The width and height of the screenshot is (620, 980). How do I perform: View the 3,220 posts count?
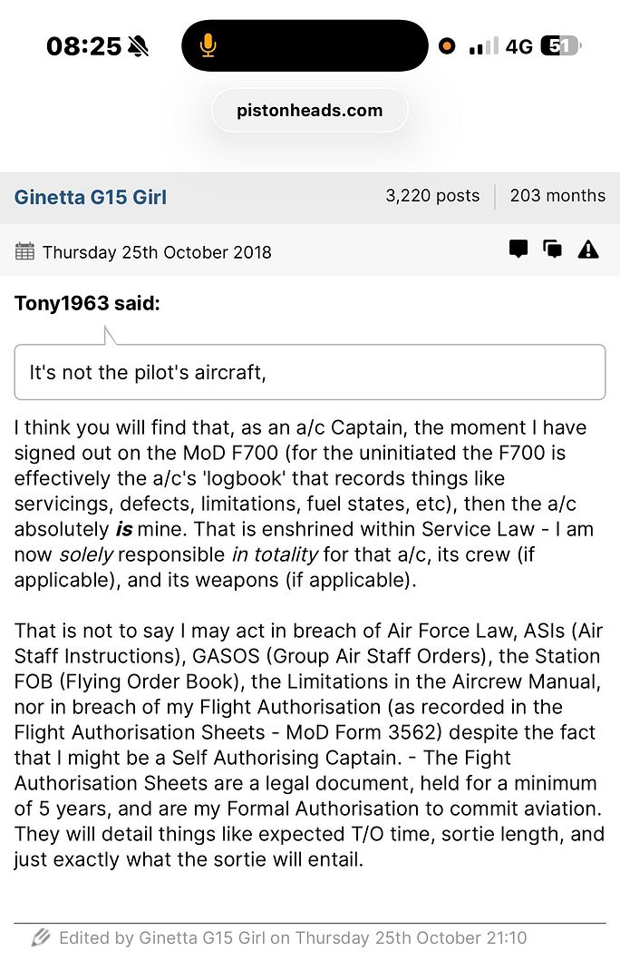432,196
